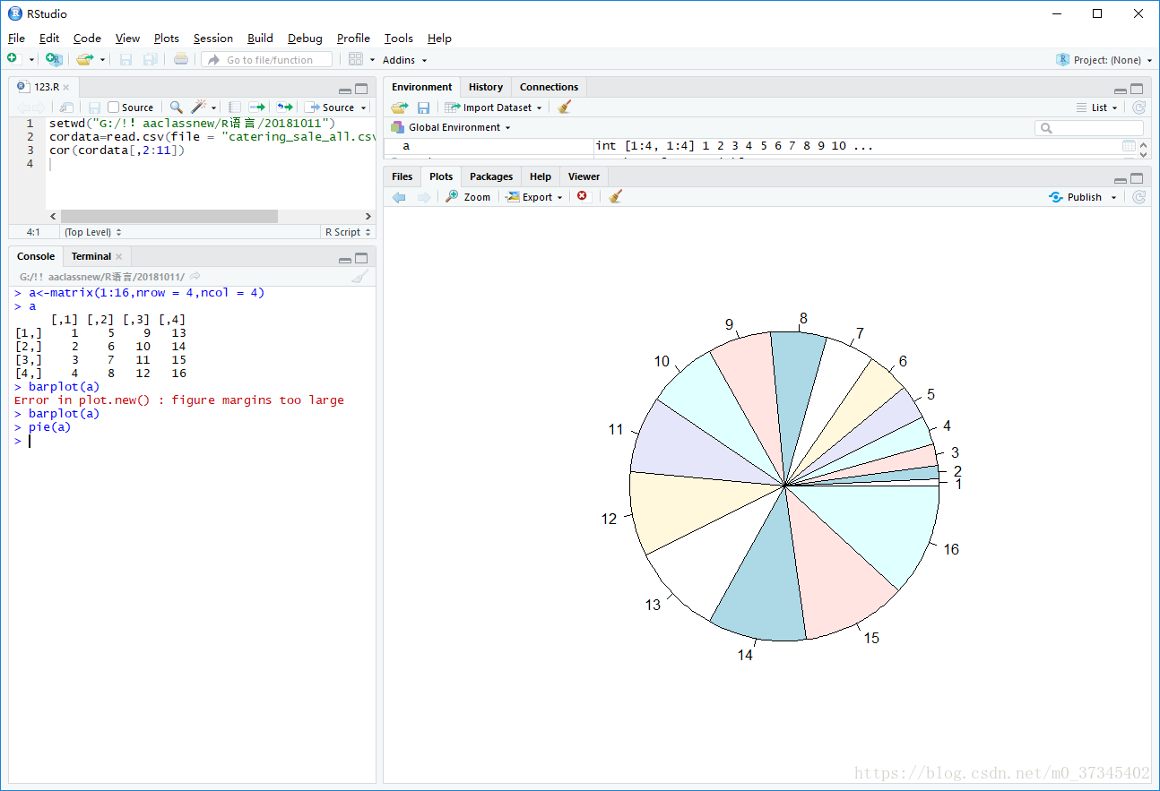Expand the editor Source button dropdown arrow
Screen dimensions: 1160x791
point(363,107)
